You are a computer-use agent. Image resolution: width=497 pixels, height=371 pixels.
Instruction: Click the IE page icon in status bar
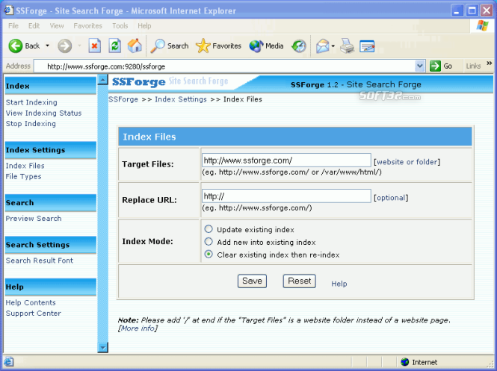(8, 361)
